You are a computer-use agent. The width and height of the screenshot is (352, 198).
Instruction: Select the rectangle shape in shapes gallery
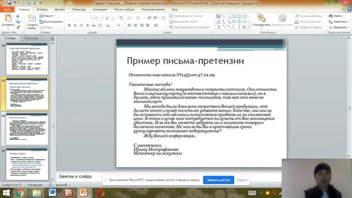tap(234, 16)
